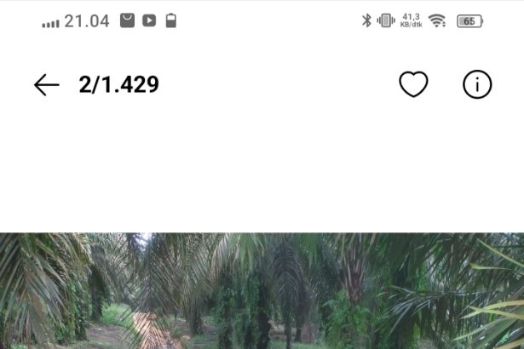
Task: Tap the vibrate mode icon
Action: [x=386, y=20]
